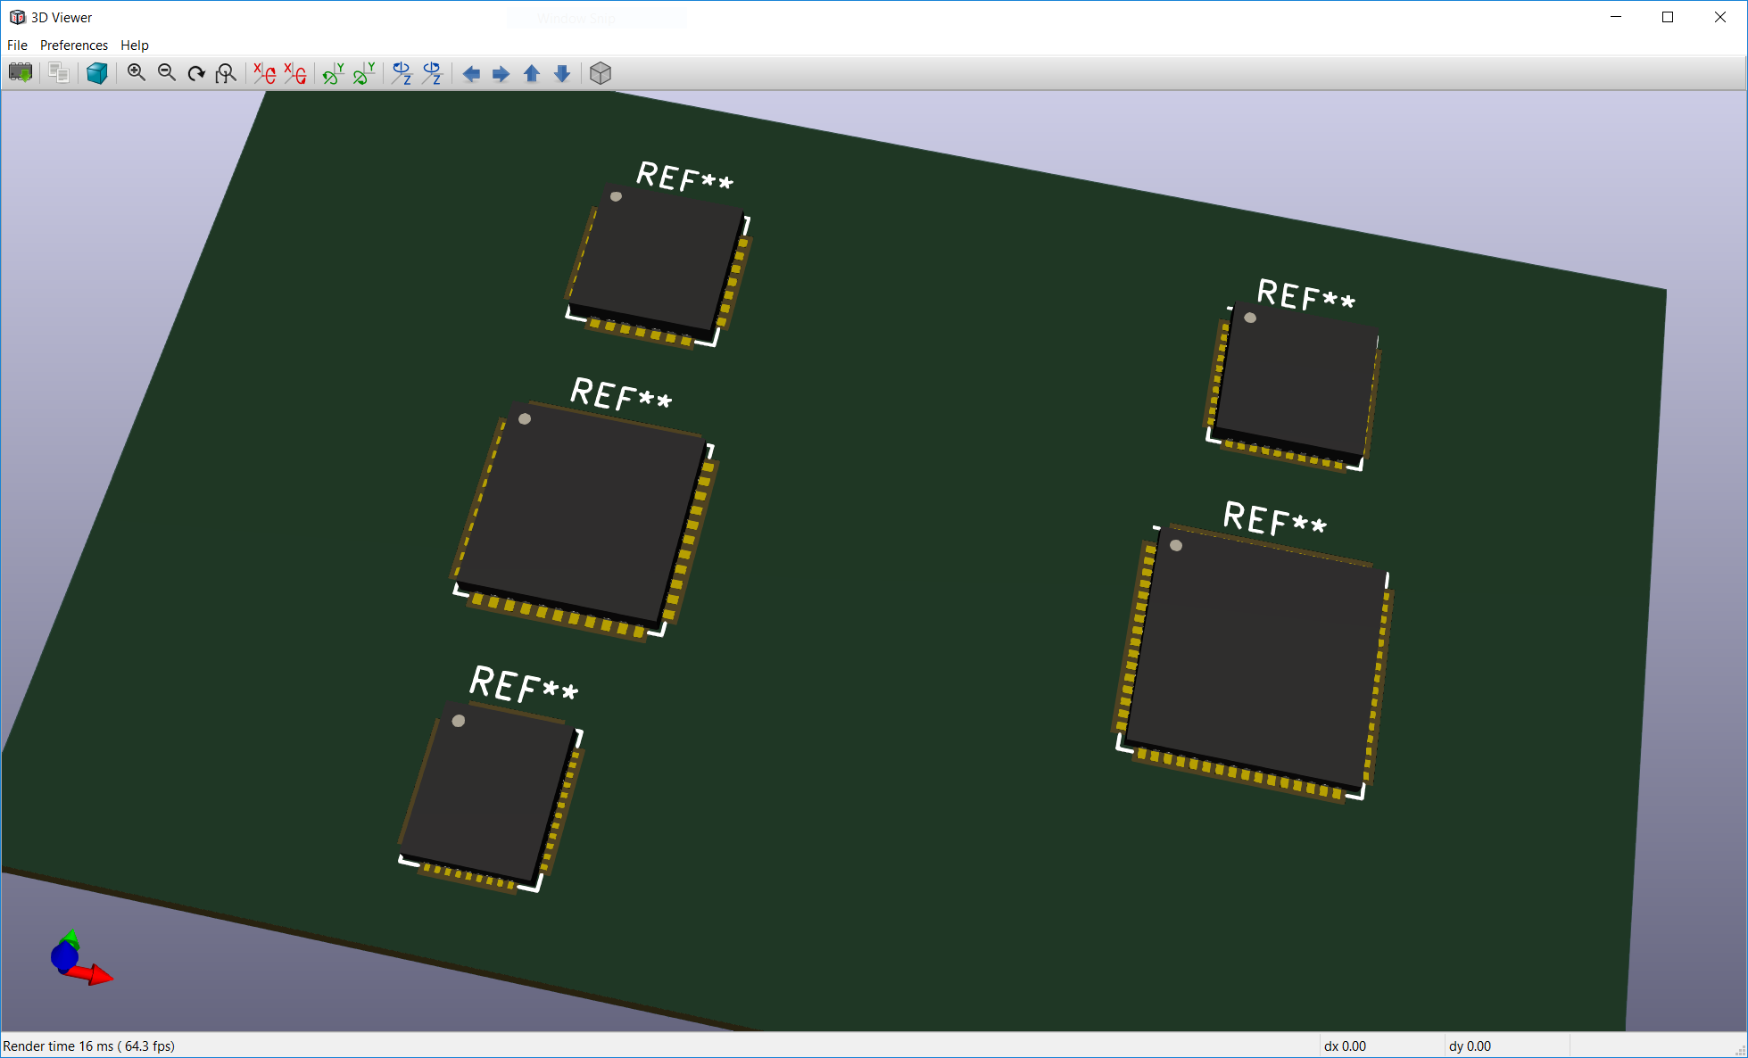Rotate Z counterclockwise with second blue icon
This screenshot has height=1058, width=1748.
tap(433, 73)
